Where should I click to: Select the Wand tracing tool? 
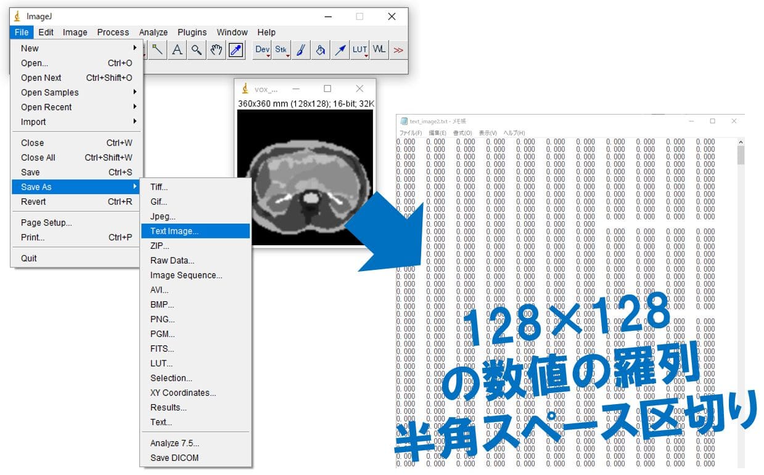[157, 50]
